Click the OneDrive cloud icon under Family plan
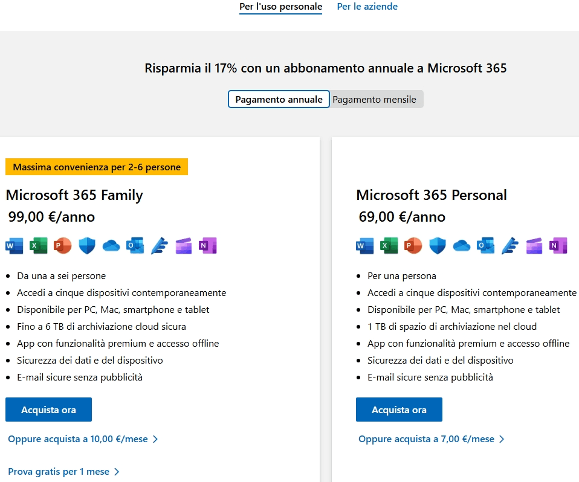Image resolution: width=579 pixels, height=482 pixels. 111,246
